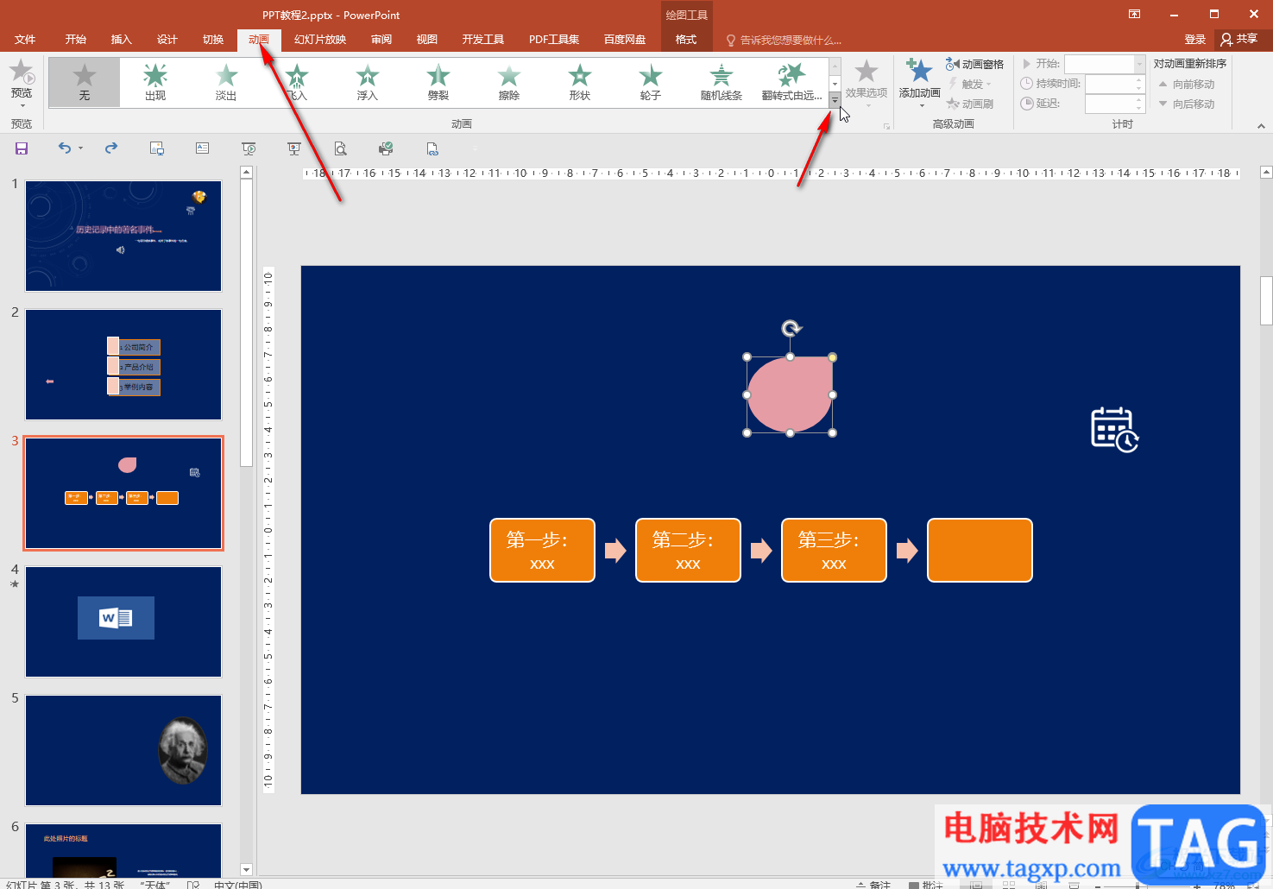Select the empty fourth orange box
1273x889 pixels.
980,551
